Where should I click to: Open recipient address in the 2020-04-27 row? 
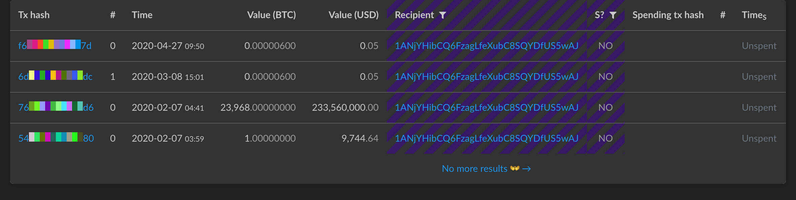(x=486, y=46)
